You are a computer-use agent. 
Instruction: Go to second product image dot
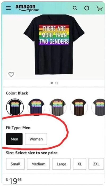(x=57, y=83)
